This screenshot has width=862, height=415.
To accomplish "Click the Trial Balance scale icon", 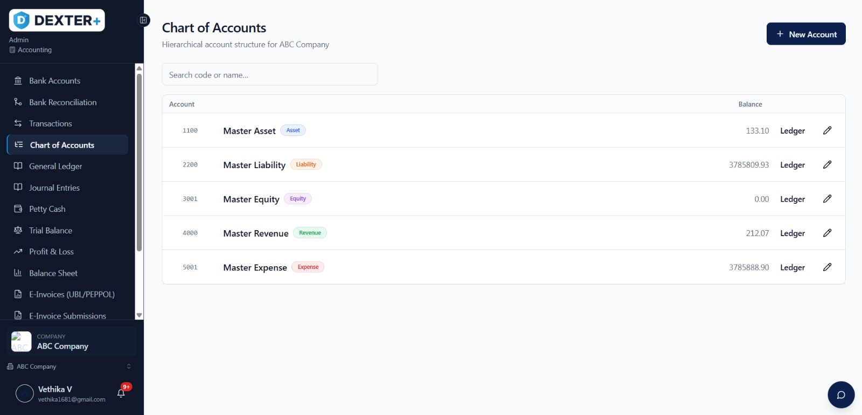I will pos(18,230).
